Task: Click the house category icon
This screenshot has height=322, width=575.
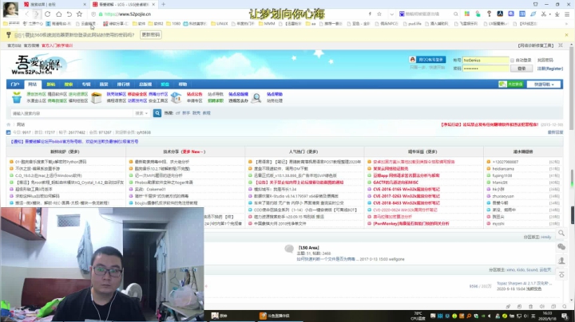Action: [176, 97]
